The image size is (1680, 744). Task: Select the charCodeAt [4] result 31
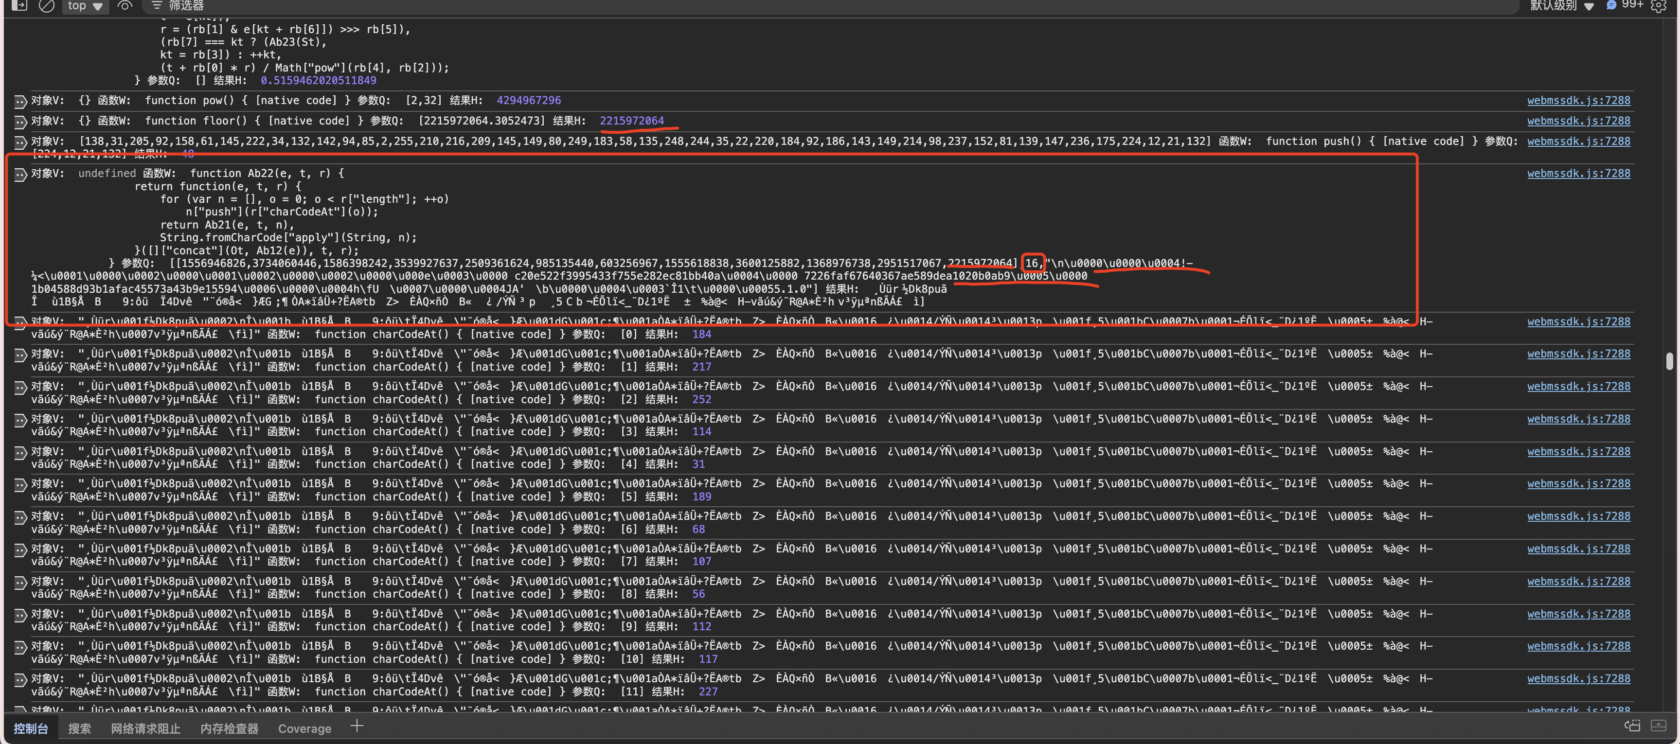coord(698,463)
